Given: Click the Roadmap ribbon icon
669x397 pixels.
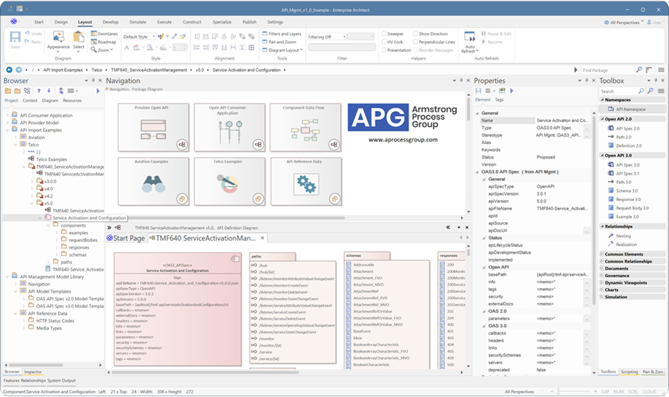Looking at the screenshot, I should click(94, 42).
